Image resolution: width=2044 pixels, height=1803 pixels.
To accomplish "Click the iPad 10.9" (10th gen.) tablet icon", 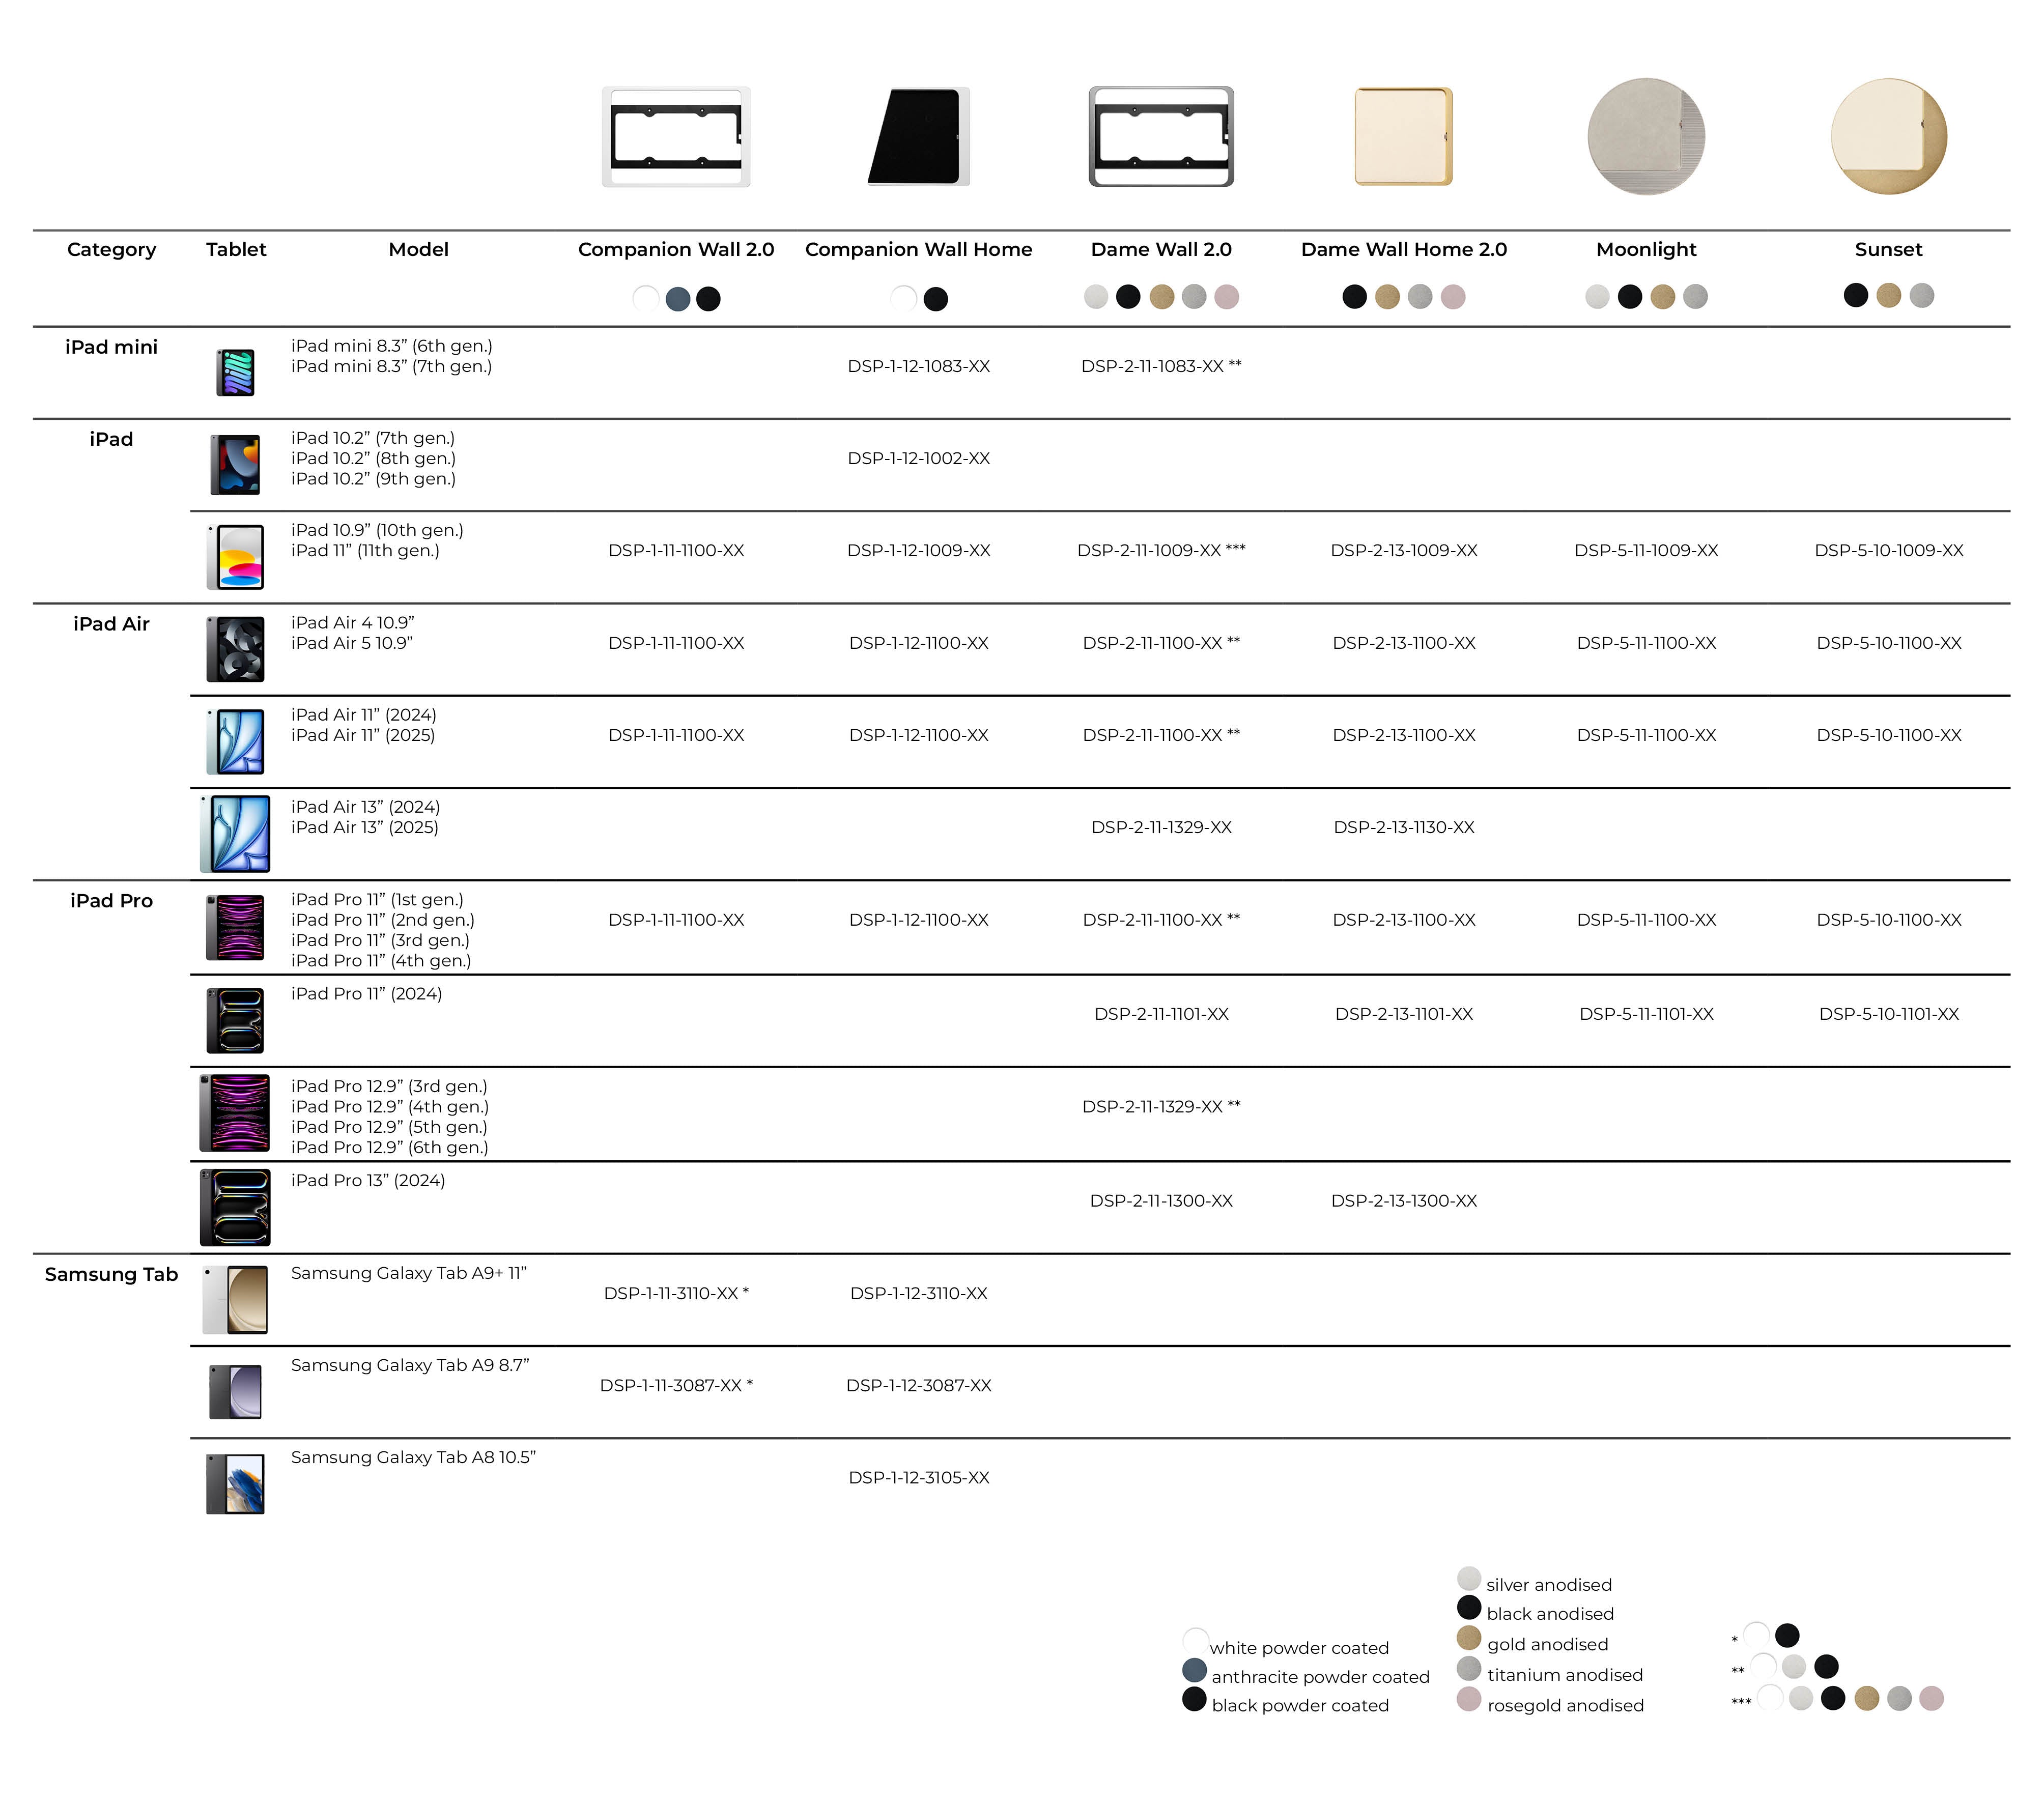I will (236, 557).
